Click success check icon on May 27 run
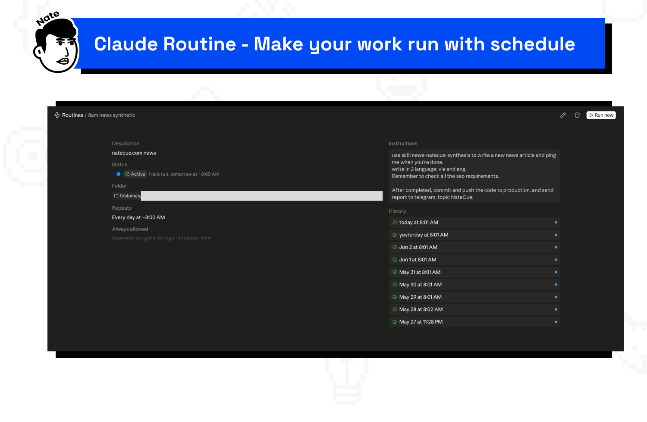 point(395,322)
